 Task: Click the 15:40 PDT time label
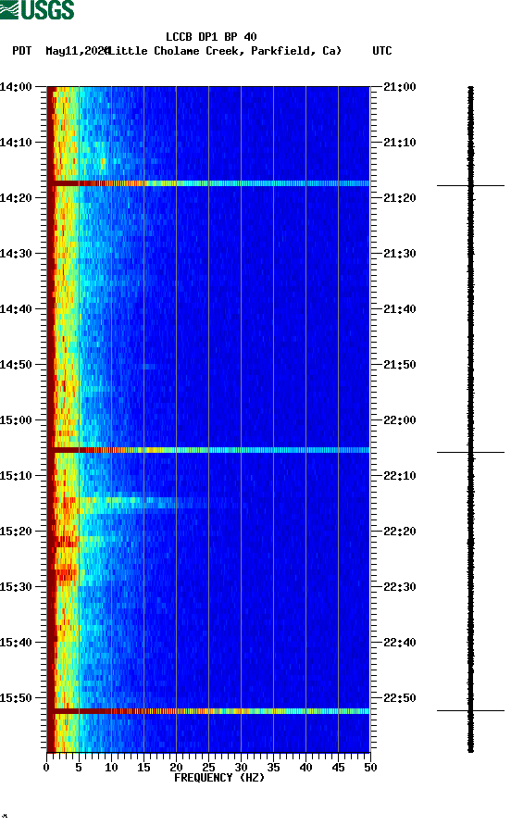coord(16,642)
